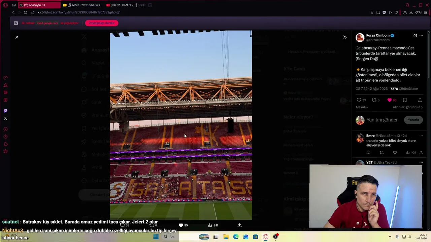Open Microsoft Edge from the taskbar
The height and width of the screenshot is (242, 431).
236,237
